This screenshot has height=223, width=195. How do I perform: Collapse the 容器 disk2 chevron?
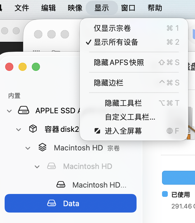pyautogui.click(x=19, y=129)
